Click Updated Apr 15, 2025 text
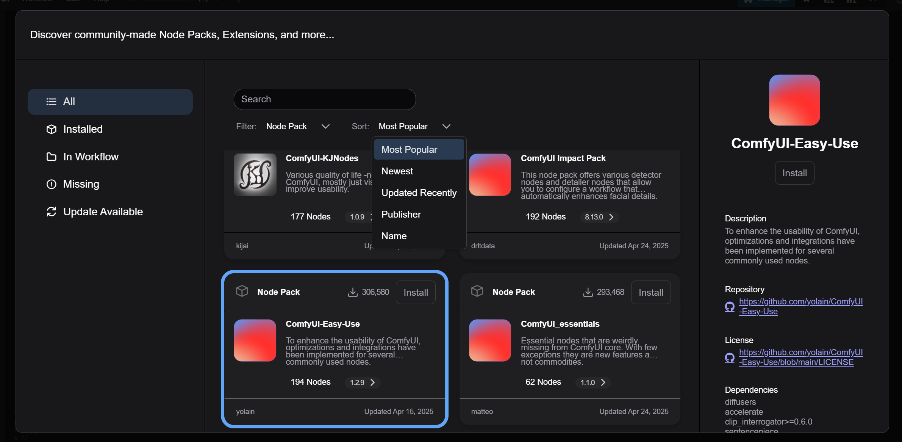902x442 pixels. point(399,411)
